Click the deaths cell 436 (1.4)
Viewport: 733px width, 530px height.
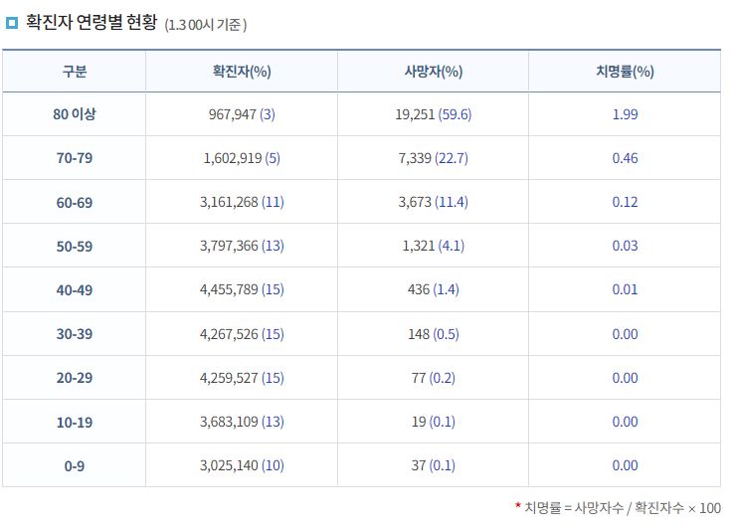[434, 289]
